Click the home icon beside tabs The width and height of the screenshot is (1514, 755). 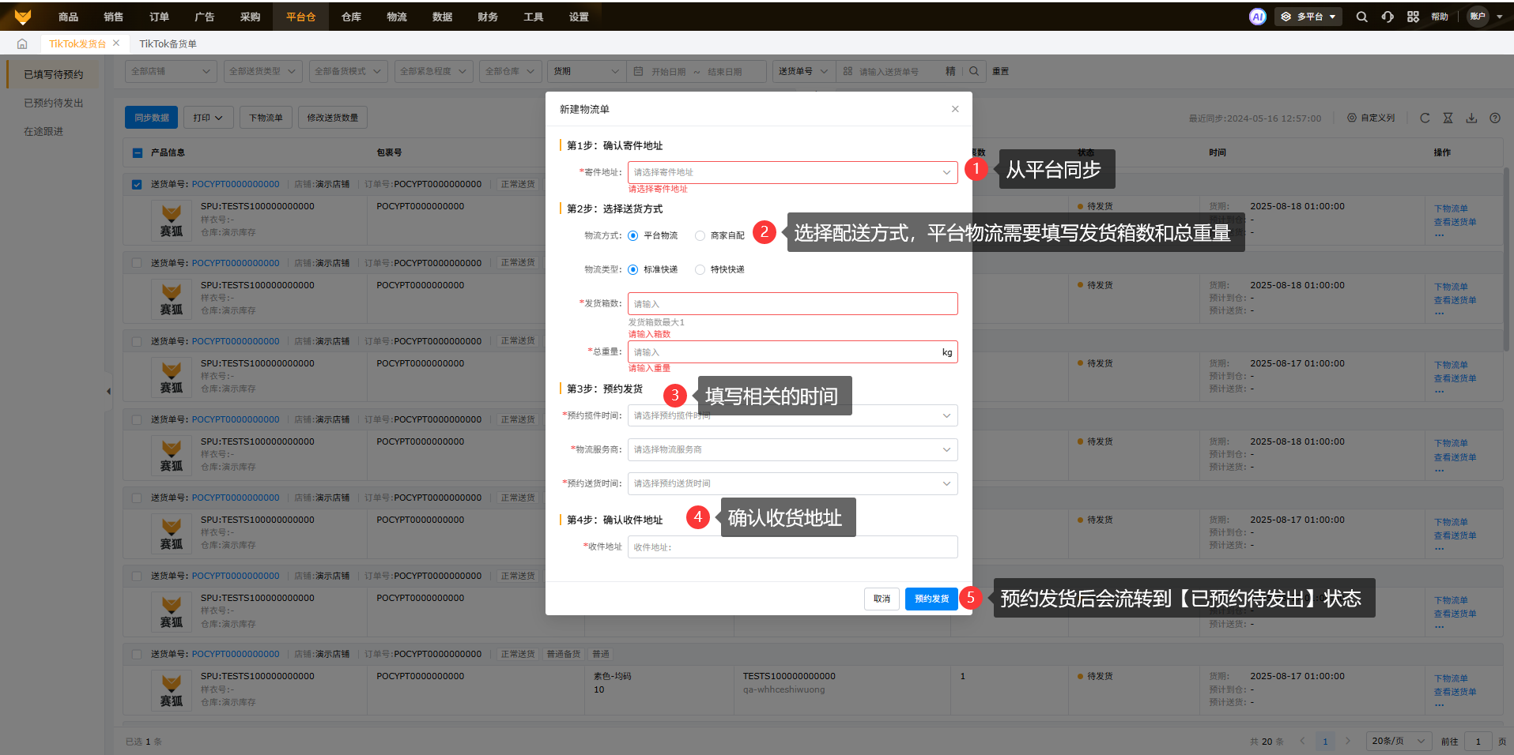[22, 44]
